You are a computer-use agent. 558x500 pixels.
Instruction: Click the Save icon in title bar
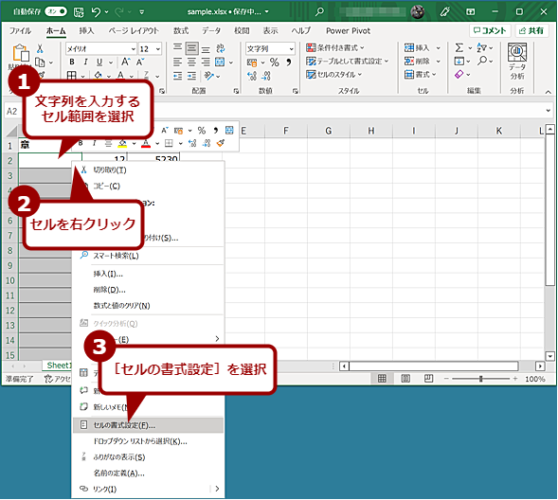tap(79, 12)
